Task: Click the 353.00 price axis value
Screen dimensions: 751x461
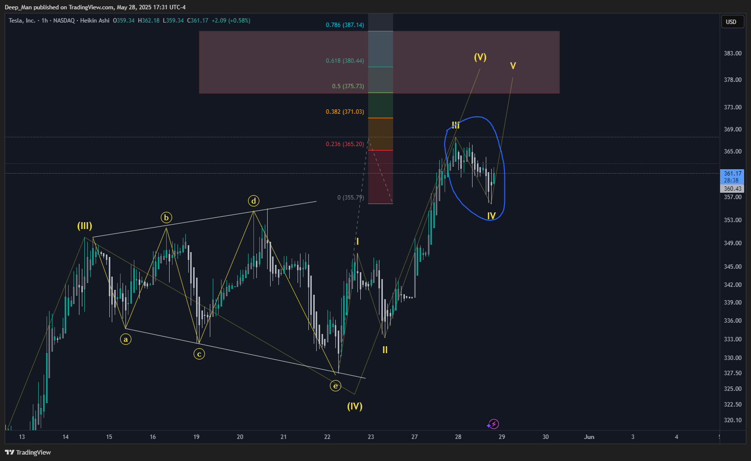Action: click(733, 220)
